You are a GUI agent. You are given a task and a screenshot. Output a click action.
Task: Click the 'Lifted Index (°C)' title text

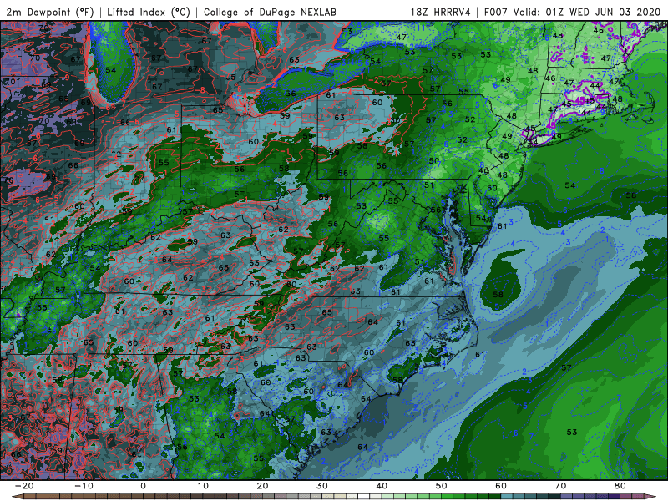[149, 12]
